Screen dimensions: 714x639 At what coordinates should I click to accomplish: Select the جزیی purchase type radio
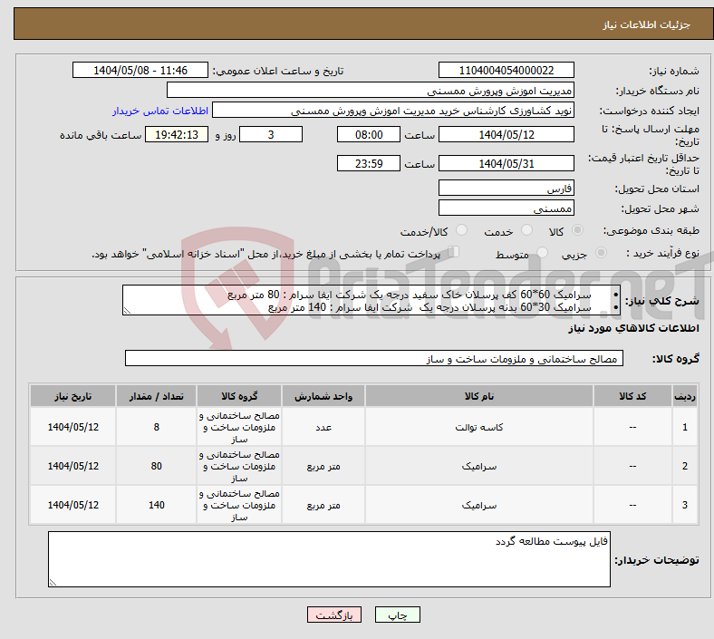pyautogui.click(x=601, y=252)
